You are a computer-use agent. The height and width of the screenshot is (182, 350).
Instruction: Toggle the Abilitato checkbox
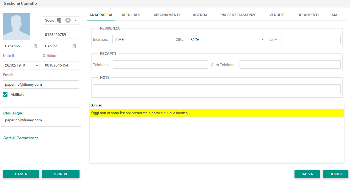(5, 94)
